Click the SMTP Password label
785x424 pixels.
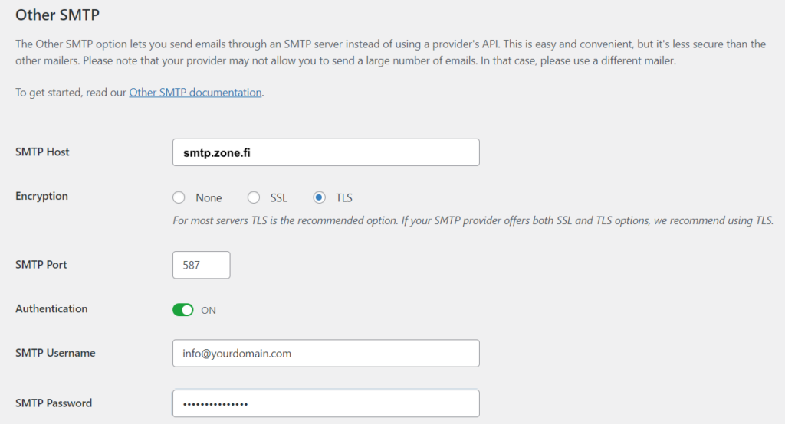[54, 403]
